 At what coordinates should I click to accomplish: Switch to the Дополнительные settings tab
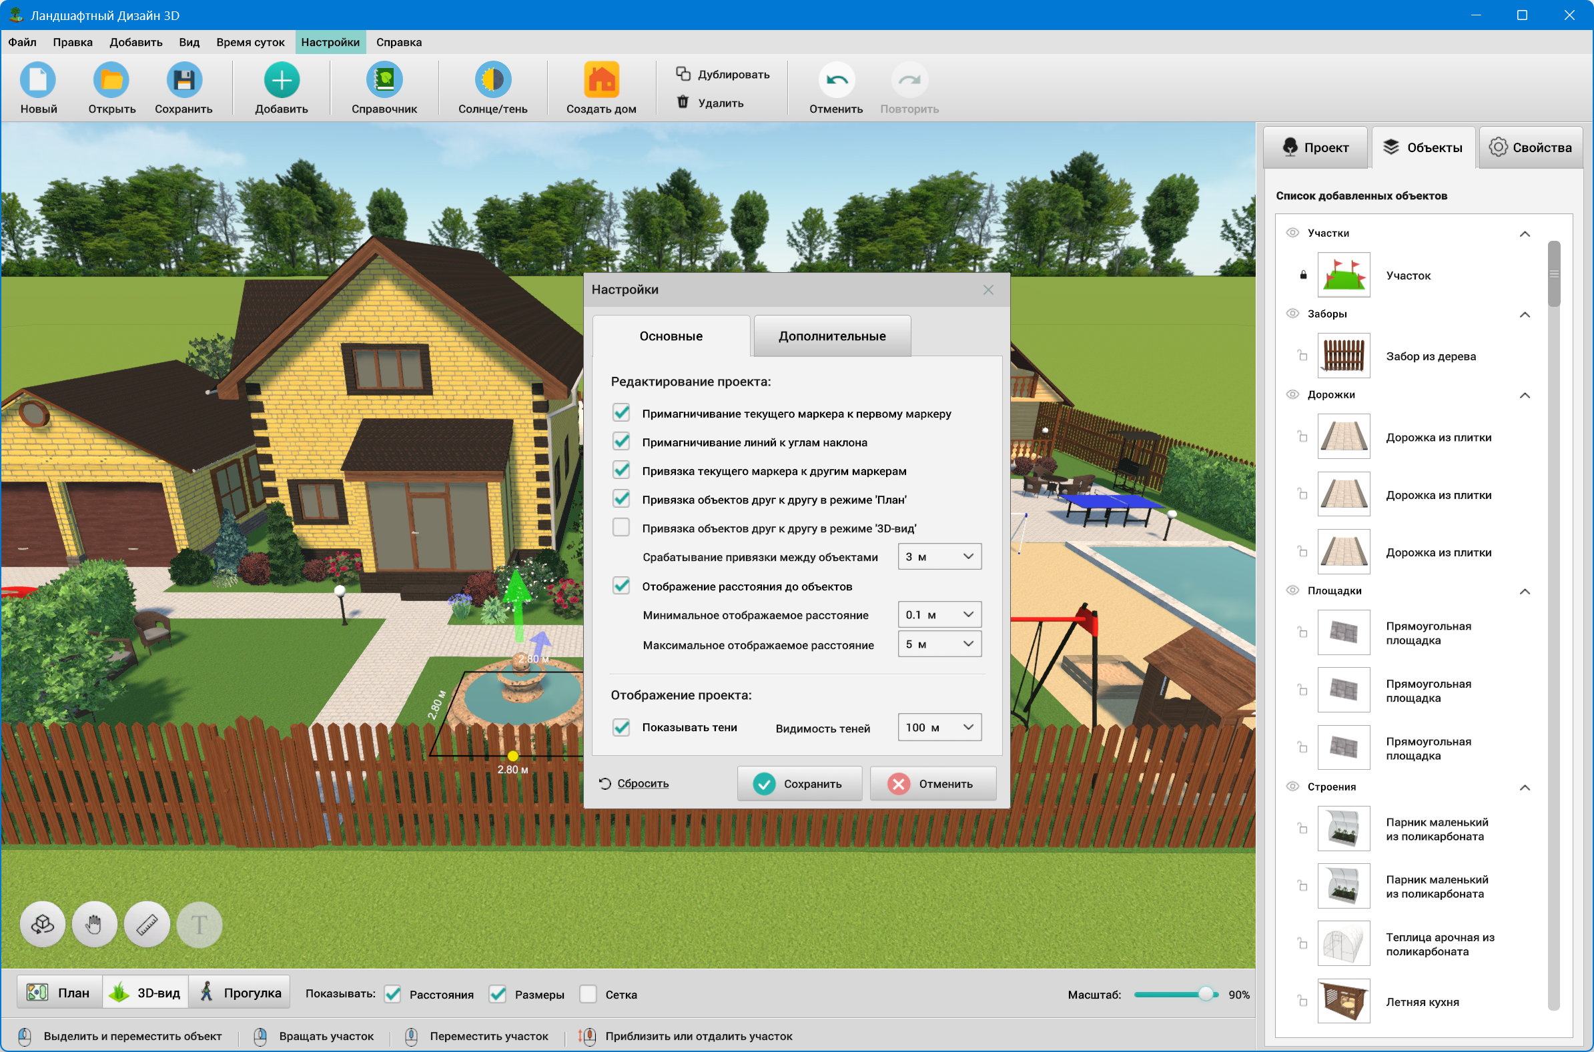point(832,336)
